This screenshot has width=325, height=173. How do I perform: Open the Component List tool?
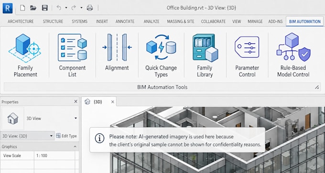[x=72, y=55]
